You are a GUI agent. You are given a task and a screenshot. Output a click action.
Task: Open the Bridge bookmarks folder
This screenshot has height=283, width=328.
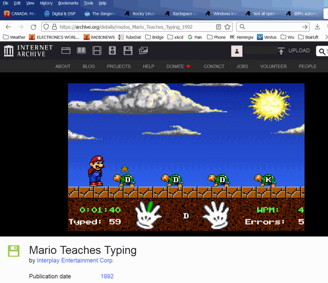(x=155, y=37)
